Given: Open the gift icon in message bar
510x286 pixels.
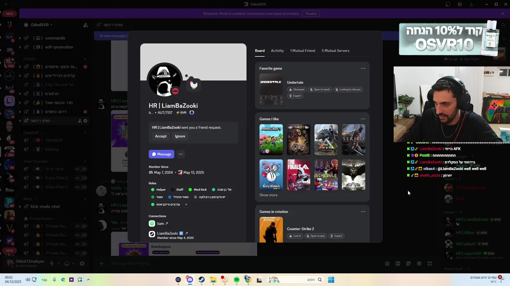Looking at the screenshot, I should tap(387, 263).
